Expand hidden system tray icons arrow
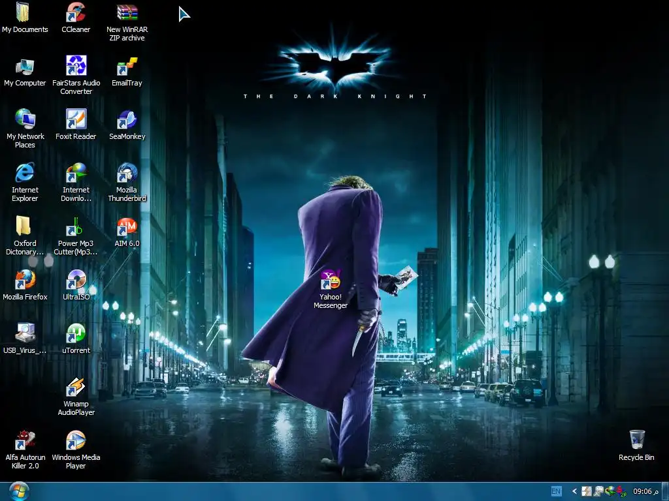This screenshot has width=669, height=501. 574,491
